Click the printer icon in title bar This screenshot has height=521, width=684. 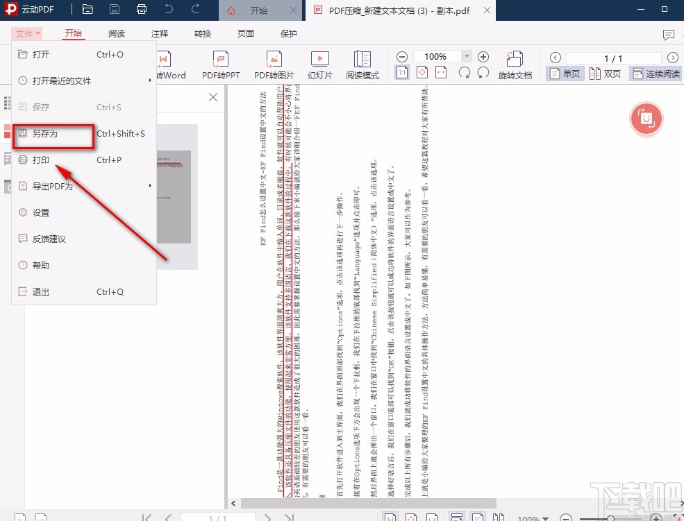pos(142,9)
